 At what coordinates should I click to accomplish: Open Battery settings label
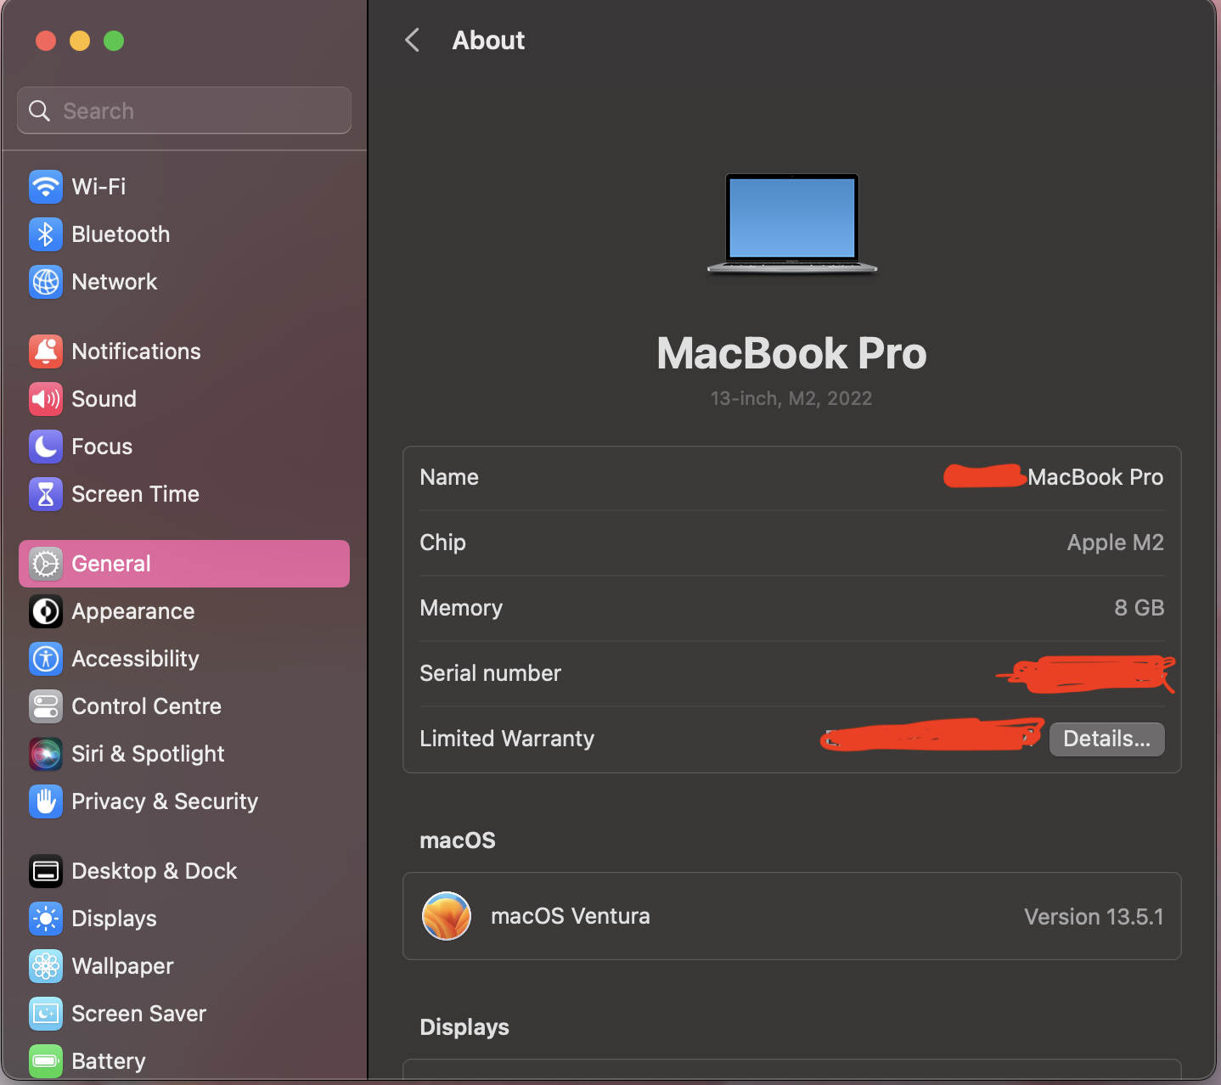click(109, 1061)
